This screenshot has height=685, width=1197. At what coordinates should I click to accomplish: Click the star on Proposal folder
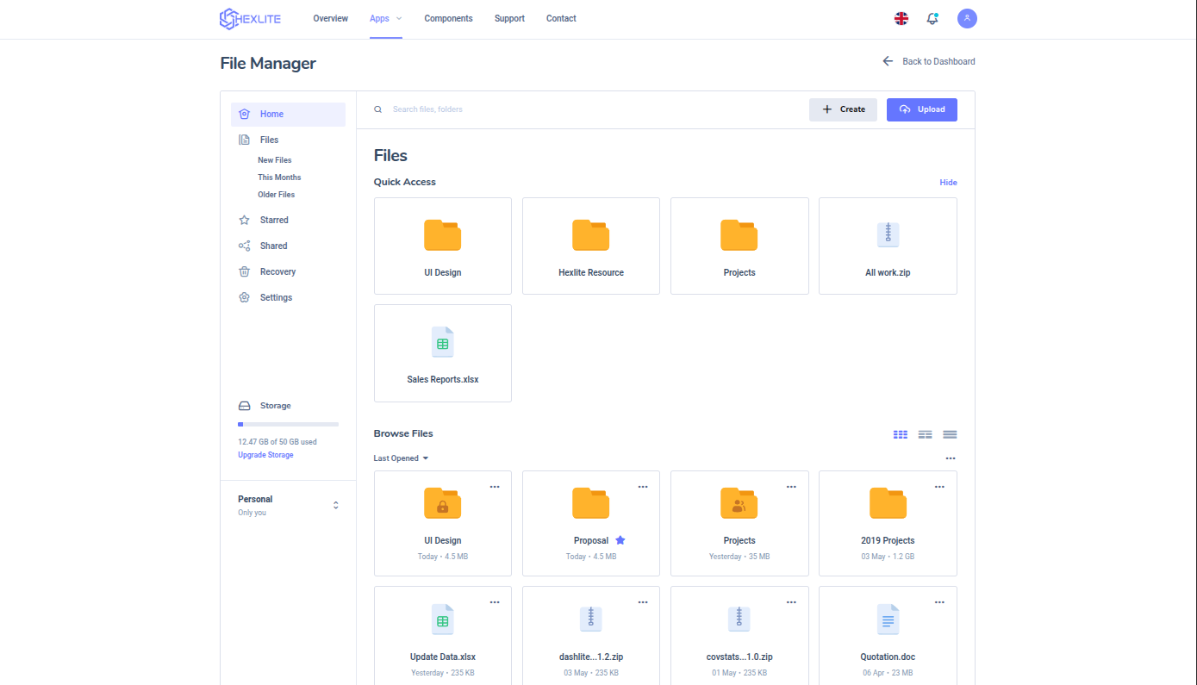click(x=620, y=540)
